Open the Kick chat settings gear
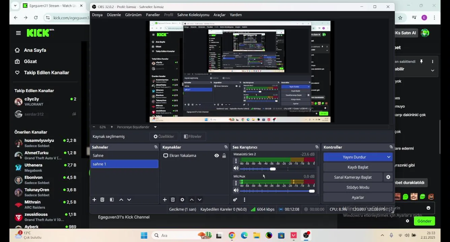This screenshot has height=242, width=450. point(408,221)
